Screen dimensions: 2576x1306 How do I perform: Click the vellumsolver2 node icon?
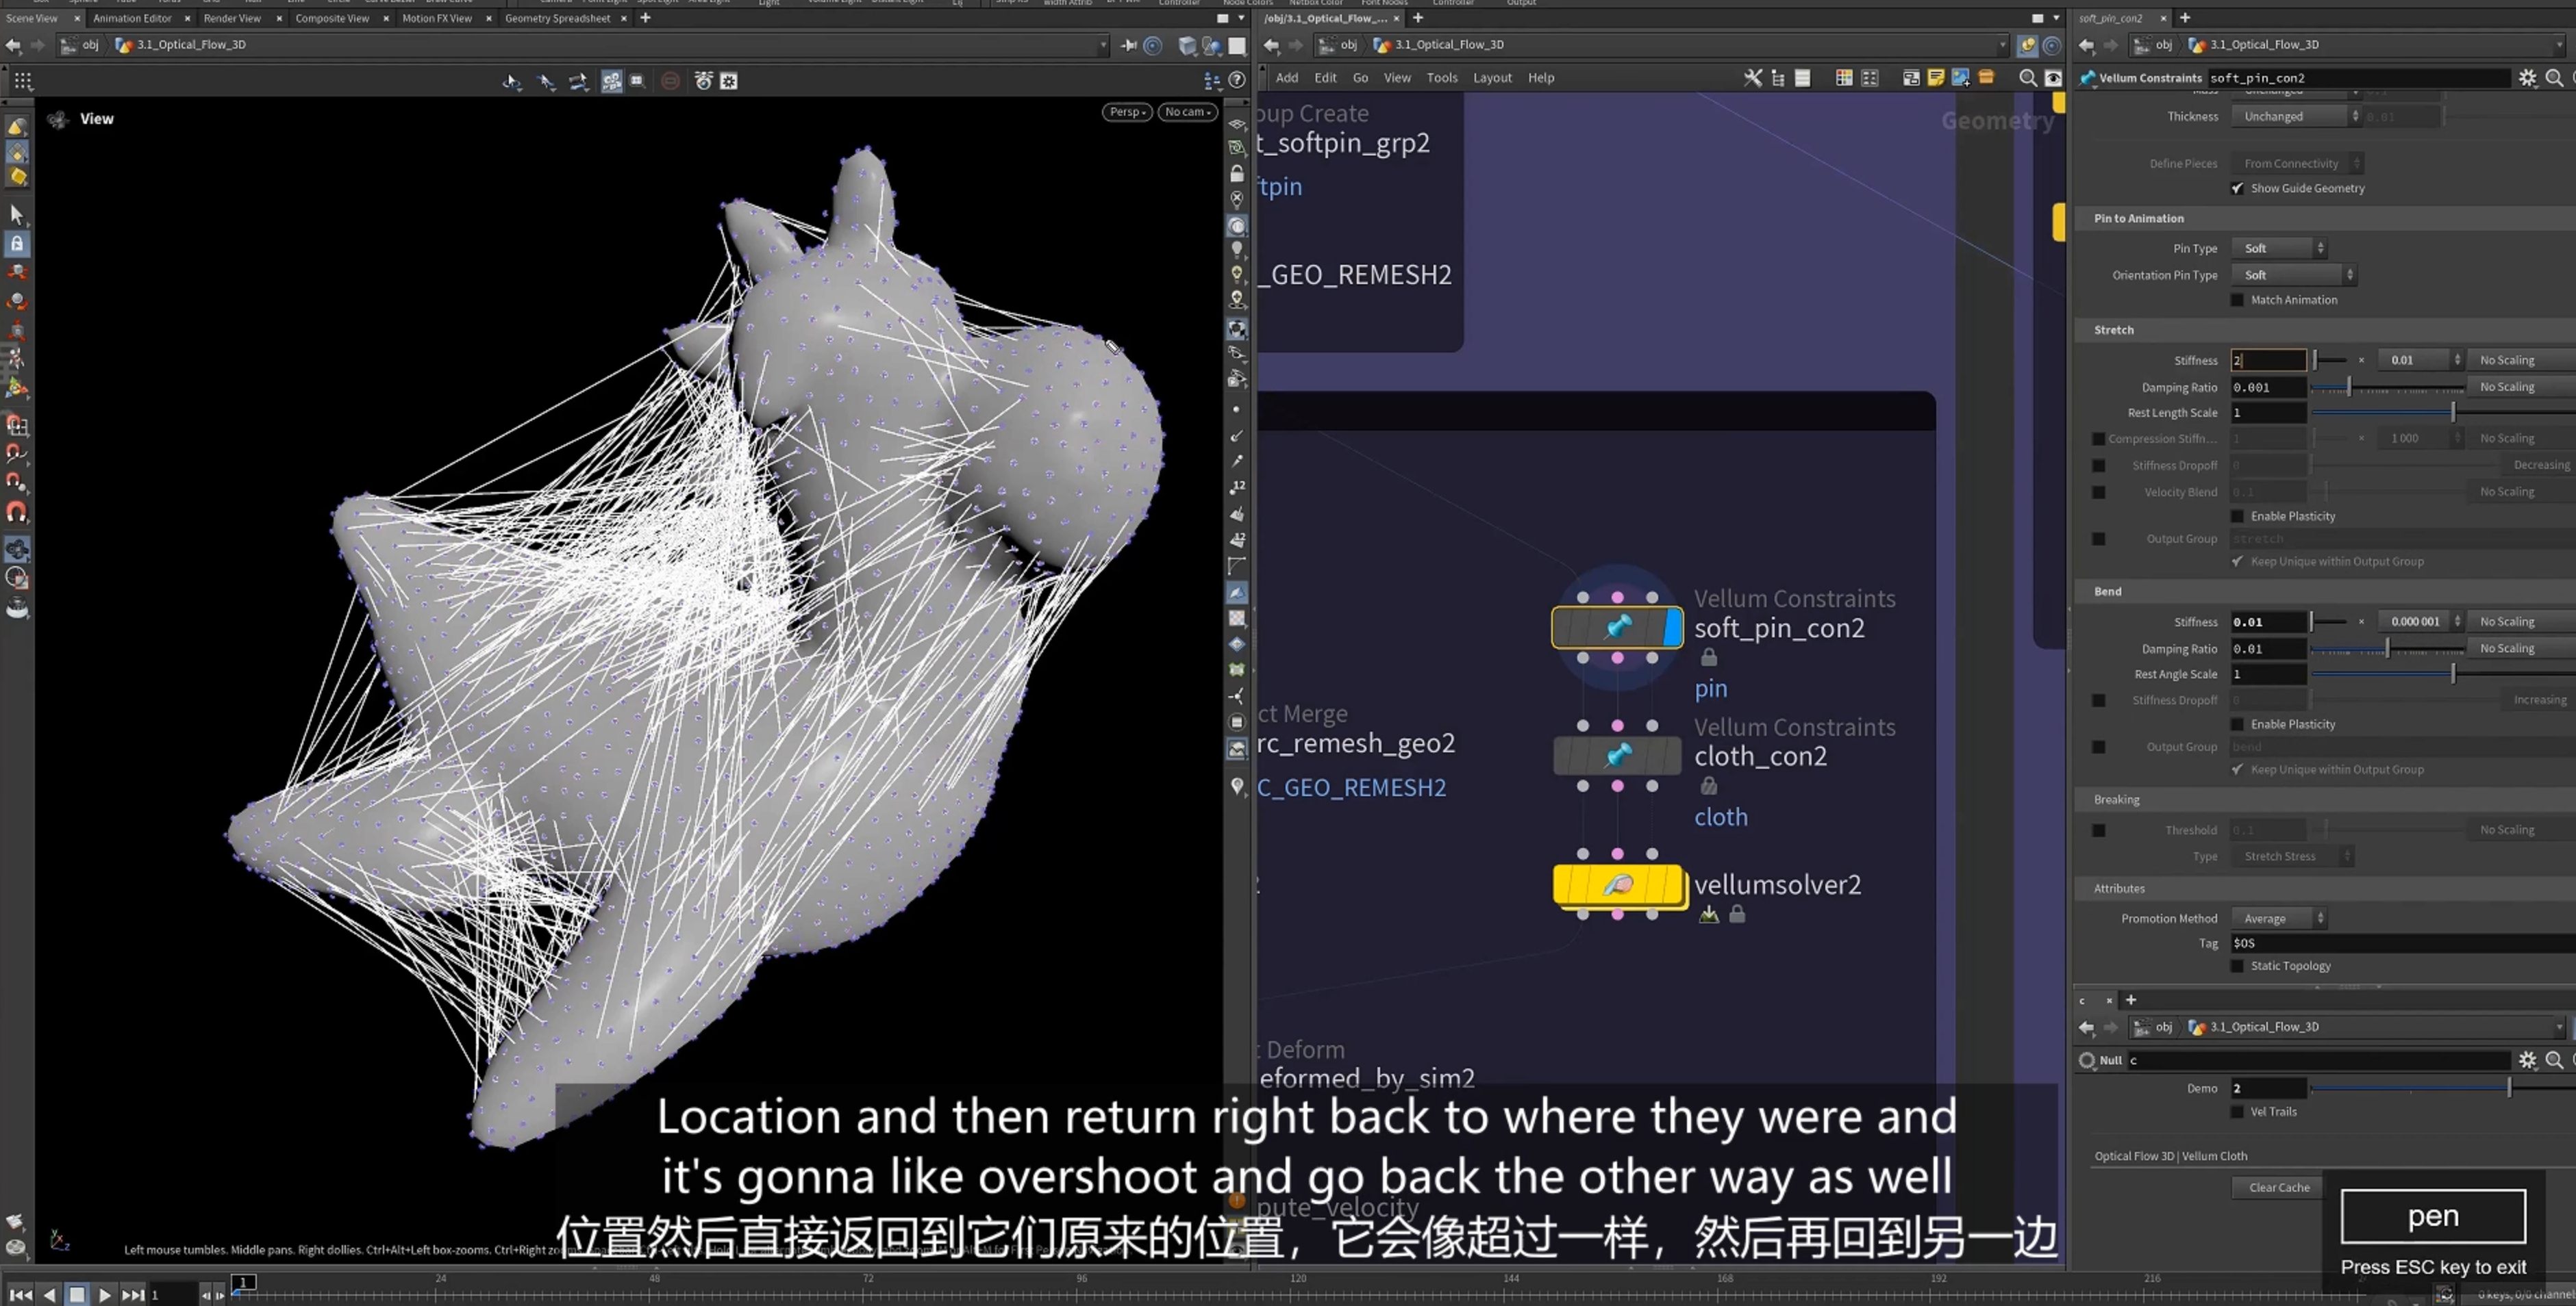(1617, 885)
